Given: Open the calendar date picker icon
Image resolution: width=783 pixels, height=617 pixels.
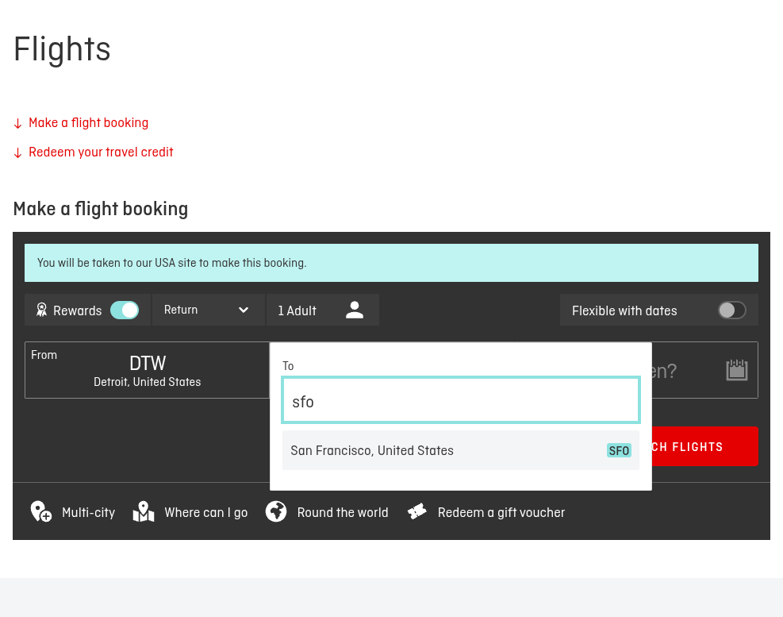Looking at the screenshot, I should coord(736,370).
